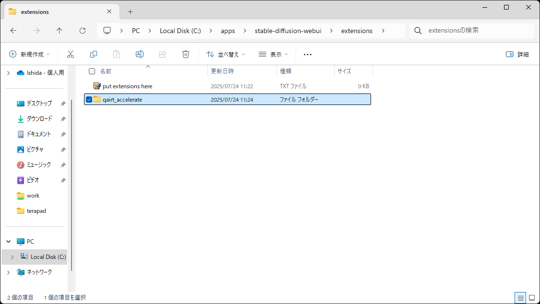Click the Share icon
The image size is (540, 304).
pos(163,54)
